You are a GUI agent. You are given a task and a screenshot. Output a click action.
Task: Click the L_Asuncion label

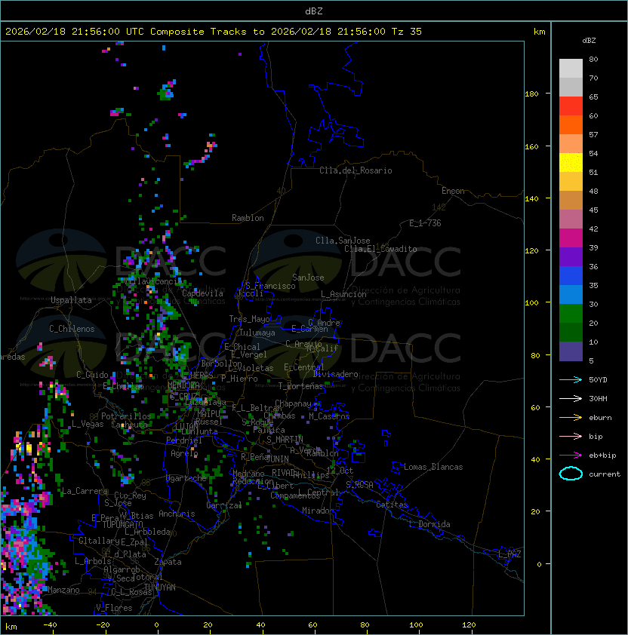point(343,294)
